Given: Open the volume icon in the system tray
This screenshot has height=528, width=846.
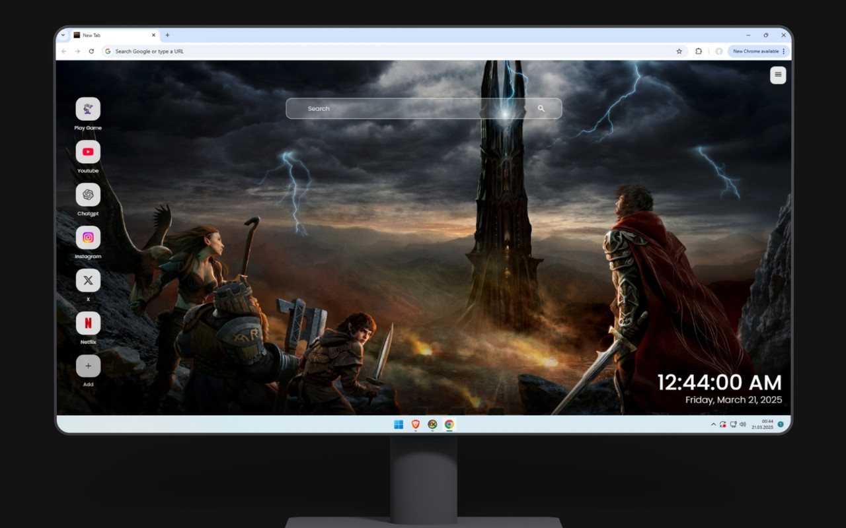Looking at the screenshot, I should click(742, 424).
